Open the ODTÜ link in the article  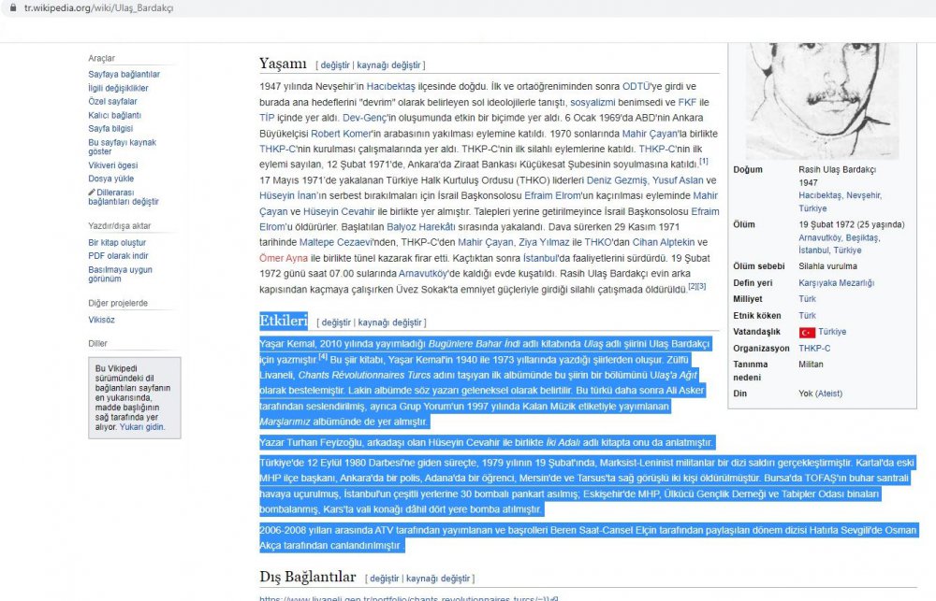click(x=636, y=86)
